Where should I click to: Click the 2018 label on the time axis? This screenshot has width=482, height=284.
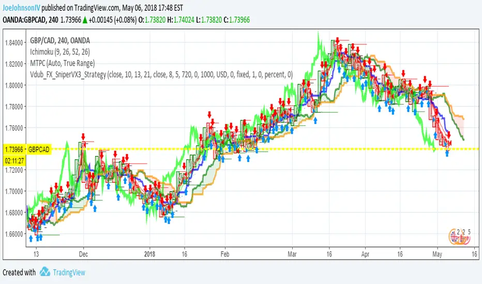click(149, 254)
